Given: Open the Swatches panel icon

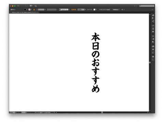Looking at the screenshot, I should click(153, 26).
